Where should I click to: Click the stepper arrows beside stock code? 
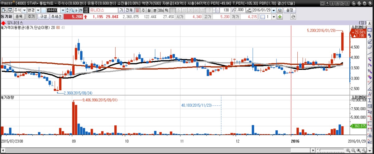(x=67, y=10)
